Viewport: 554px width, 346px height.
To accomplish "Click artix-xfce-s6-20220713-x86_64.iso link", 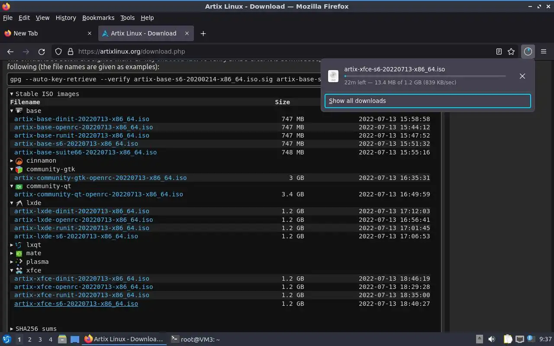I will click(x=76, y=304).
